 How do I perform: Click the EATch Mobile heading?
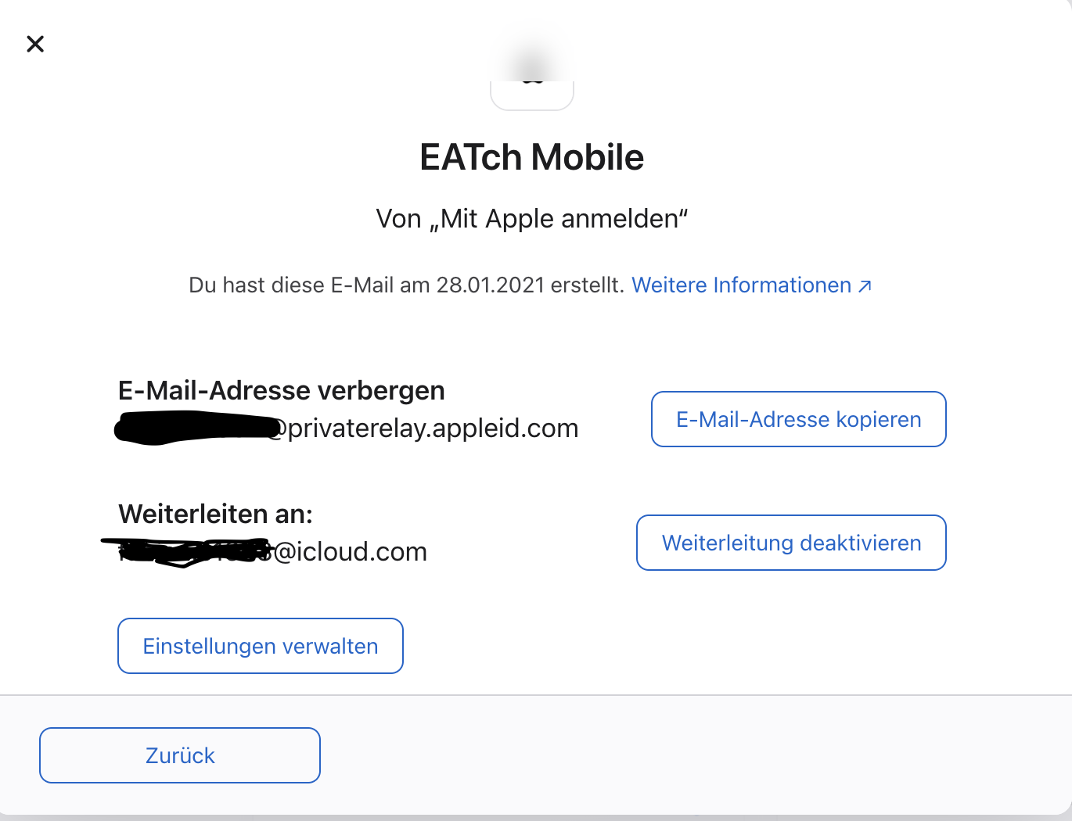pos(532,157)
